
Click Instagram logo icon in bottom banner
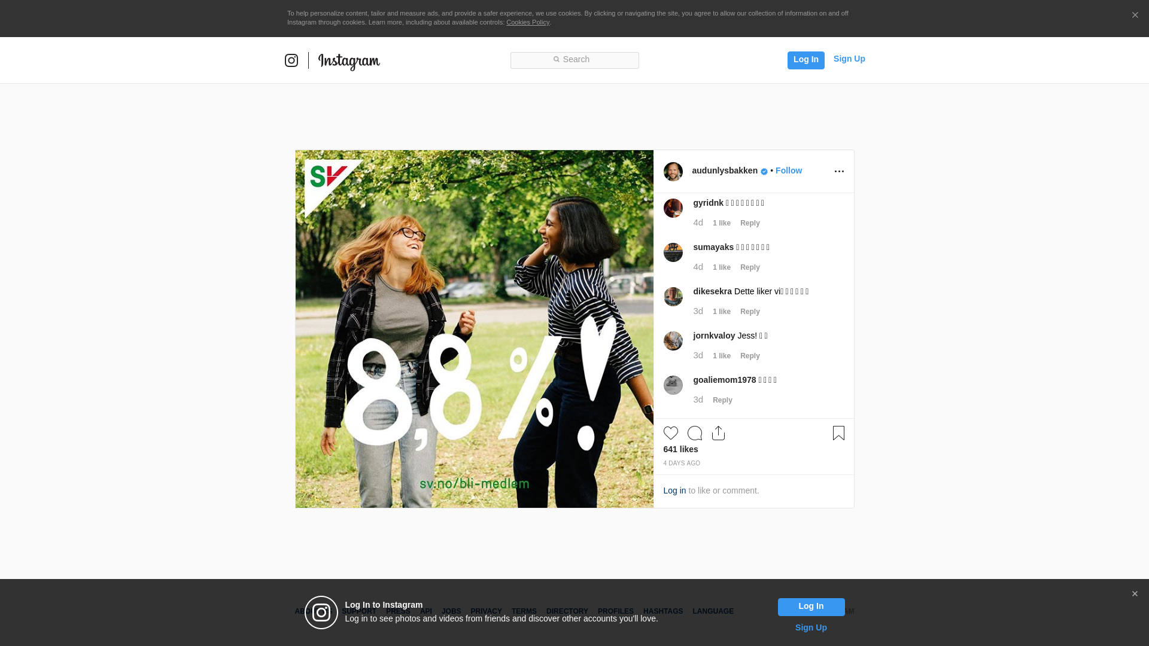point(321,613)
